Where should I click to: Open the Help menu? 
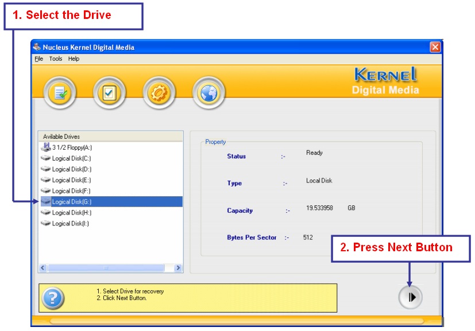pos(74,59)
